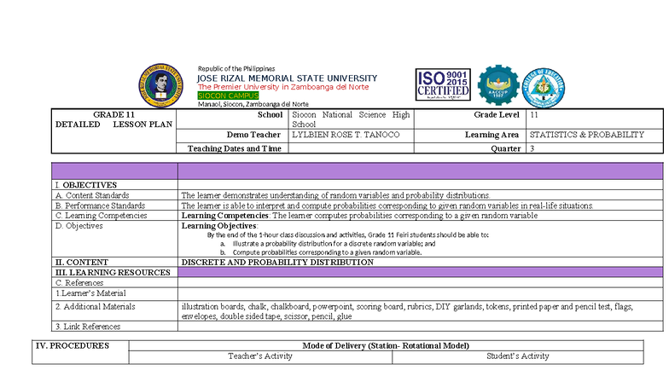Click content standards sentence about random variables

[335, 195]
